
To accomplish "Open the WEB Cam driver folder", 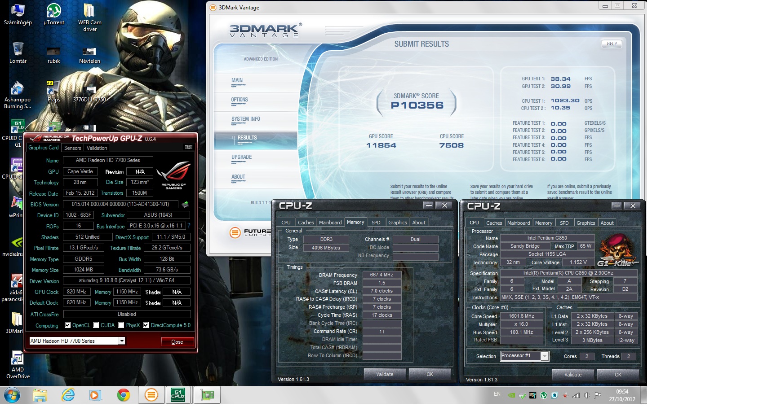I will pyautogui.click(x=89, y=18).
